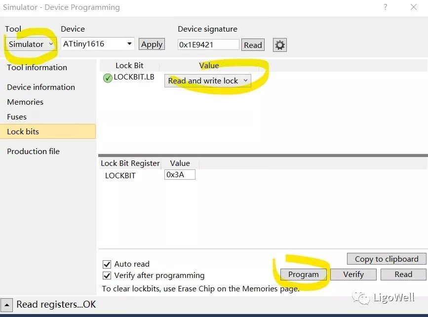Open the Tool dropdown showing Simulator
428x317 pixels.
point(31,44)
